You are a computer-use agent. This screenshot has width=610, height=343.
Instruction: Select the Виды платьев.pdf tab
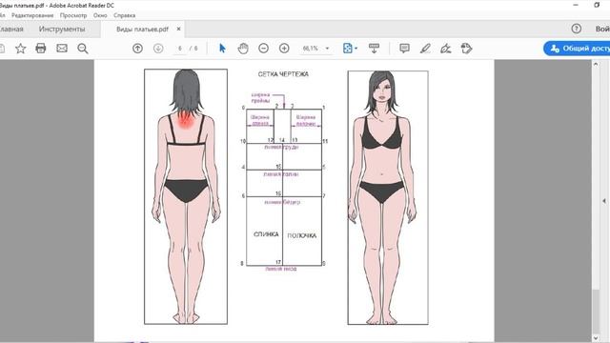point(142,30)
